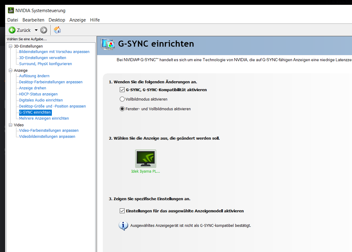
Task: Click the Ausgewähltes Anzeigegerät info message
Action: point(191,226)
